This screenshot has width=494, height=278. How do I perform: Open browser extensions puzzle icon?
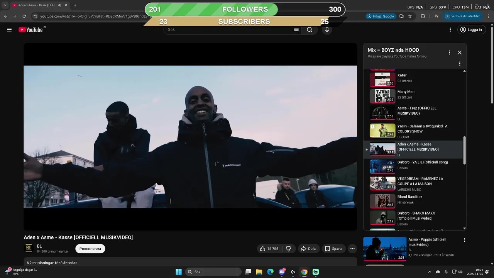423,16
